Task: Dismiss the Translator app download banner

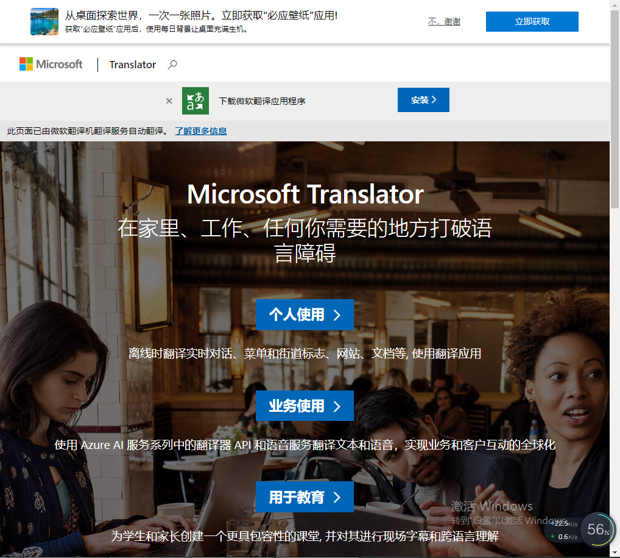Action: [x=169, y=101]
